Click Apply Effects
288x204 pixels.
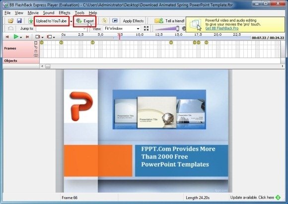tap(133, 21)
